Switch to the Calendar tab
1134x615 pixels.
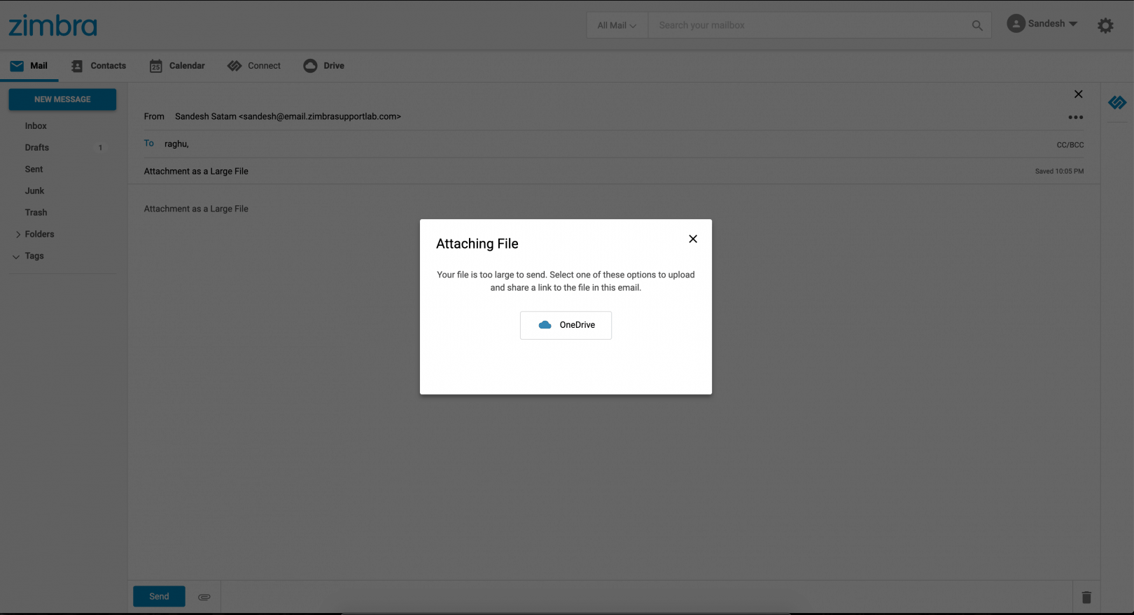point(177,66)
